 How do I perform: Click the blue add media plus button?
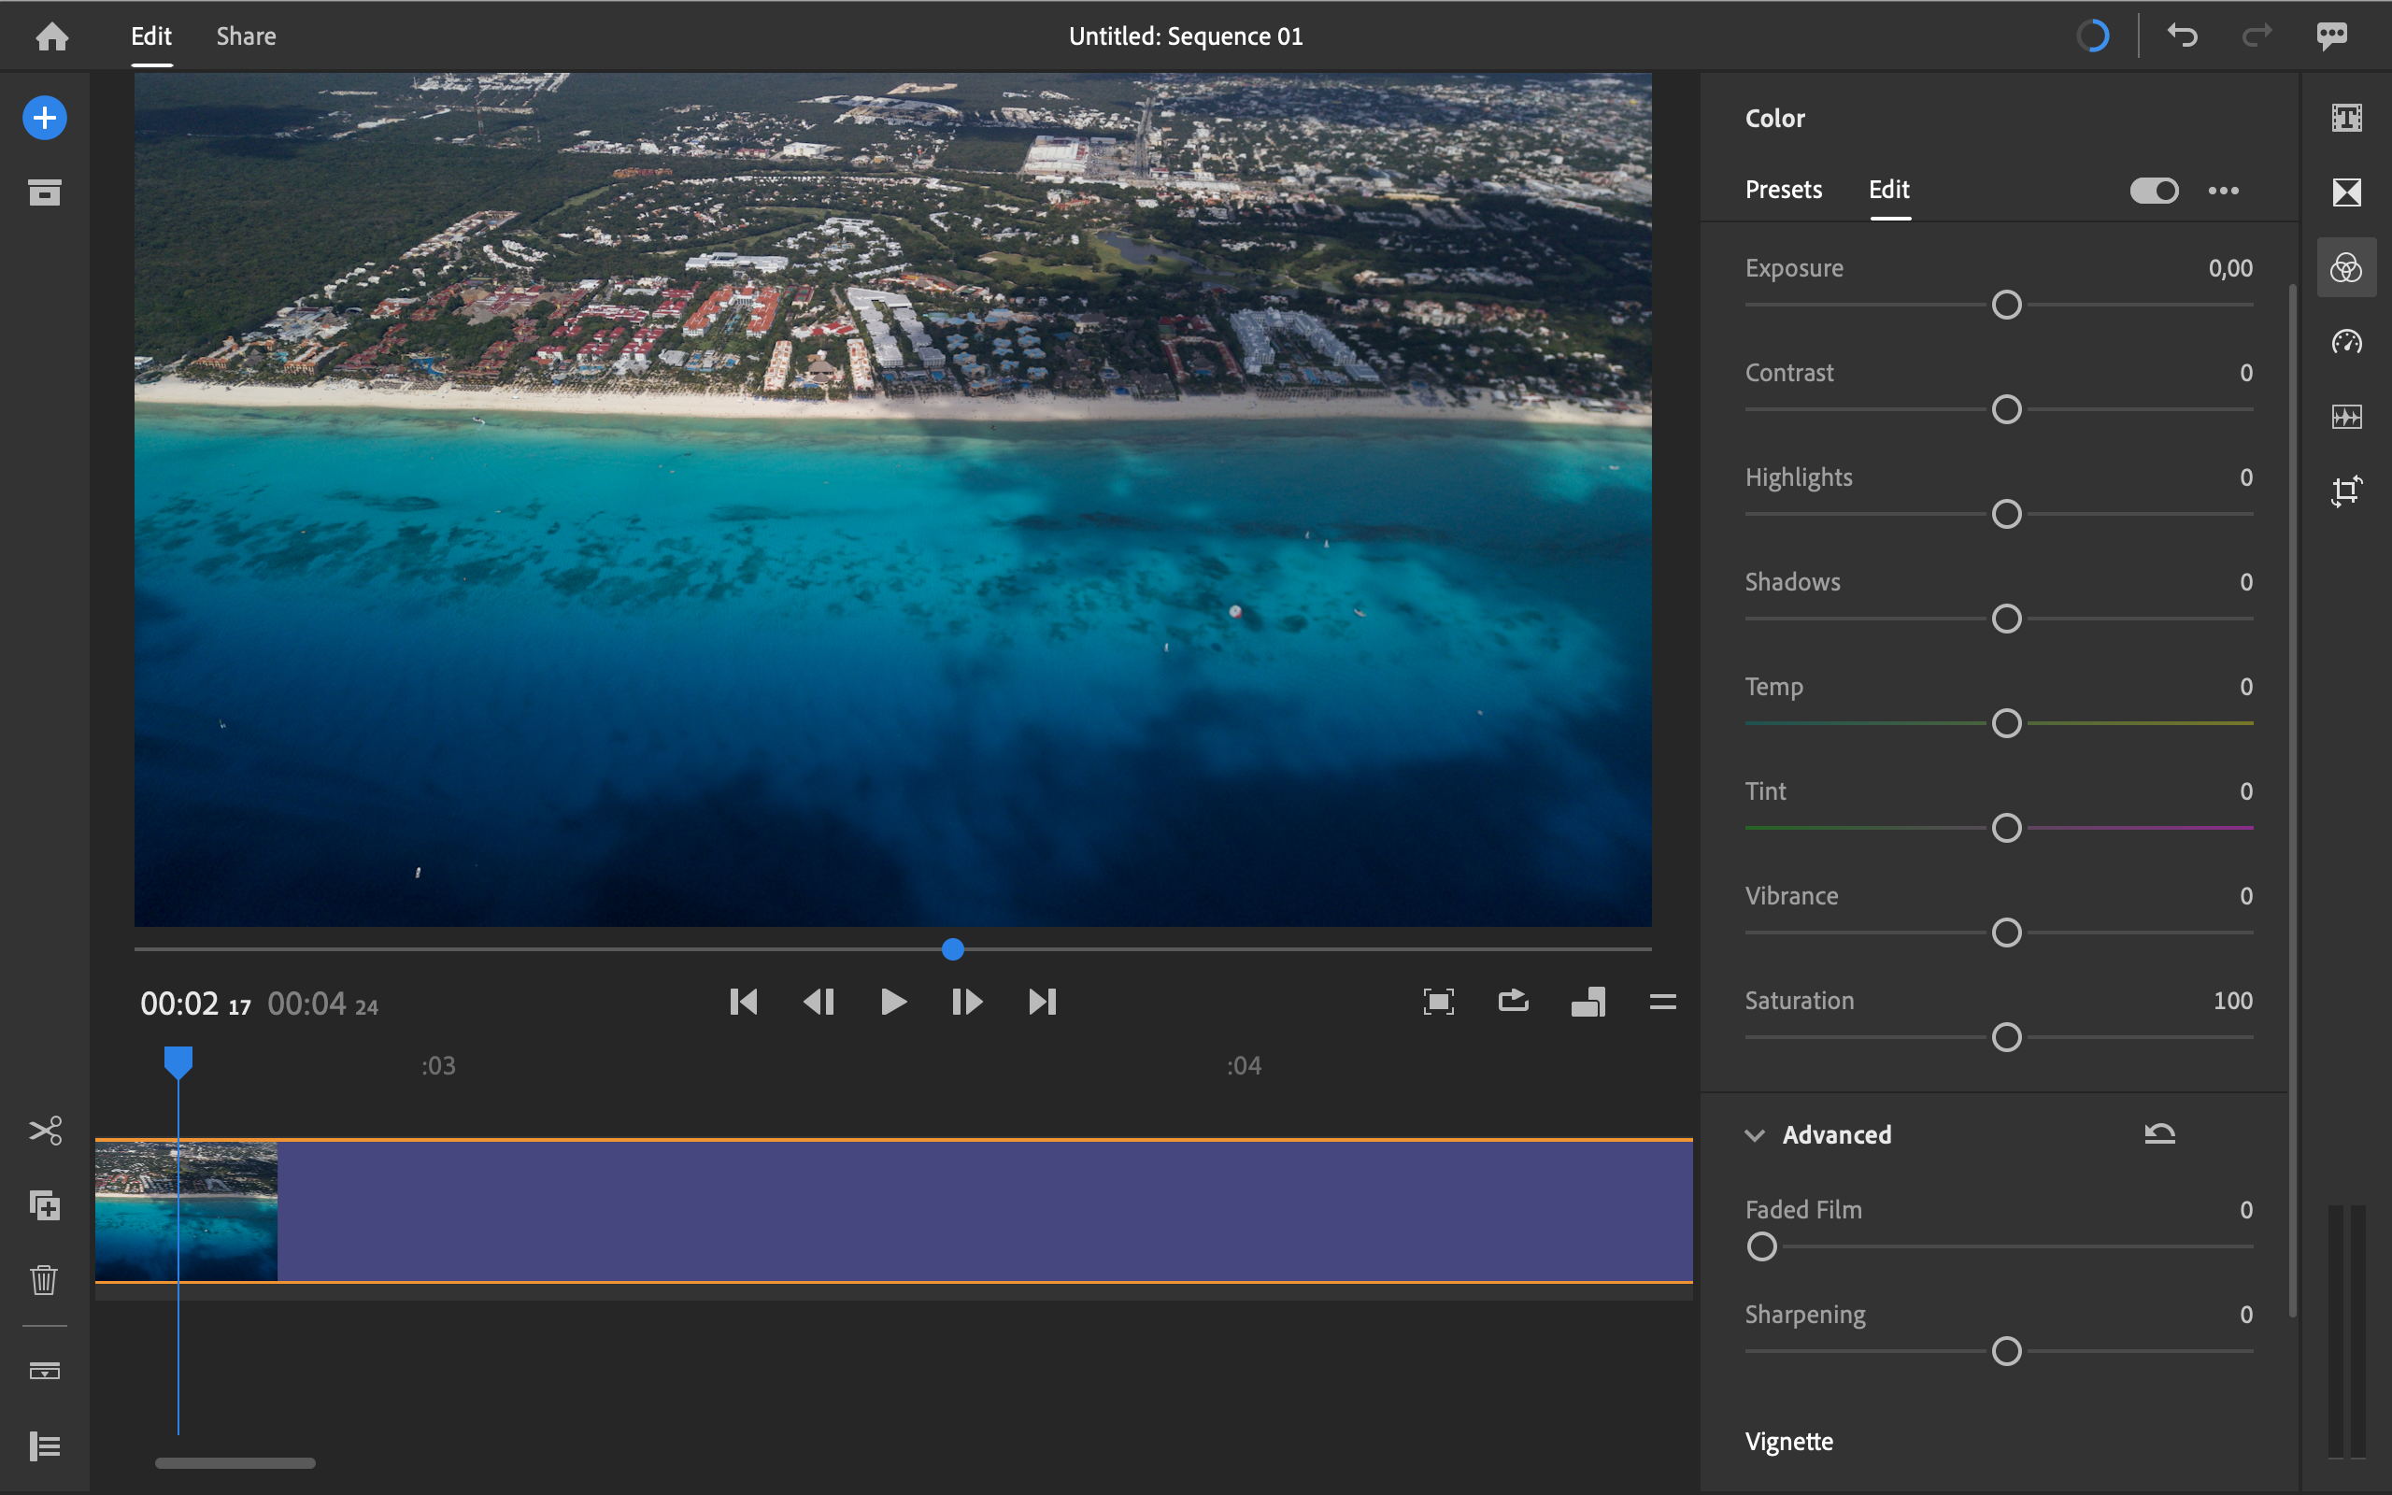click(45, 119)
